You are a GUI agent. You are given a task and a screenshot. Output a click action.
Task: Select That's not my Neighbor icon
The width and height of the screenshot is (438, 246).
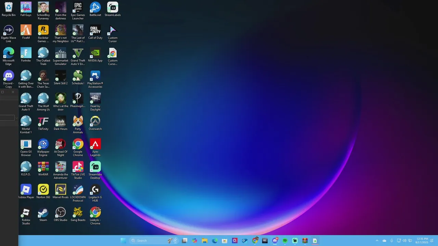click(x=61, y=34)
